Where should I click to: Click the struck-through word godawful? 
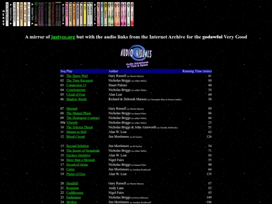coord(213,37)
